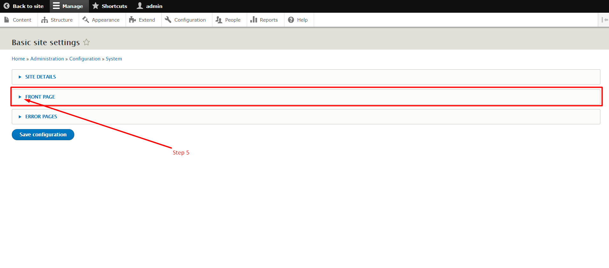The width and height of the screenshot is (609, 268).
Task: Click the Shortcuts star icon
Action: pos(95,6)
